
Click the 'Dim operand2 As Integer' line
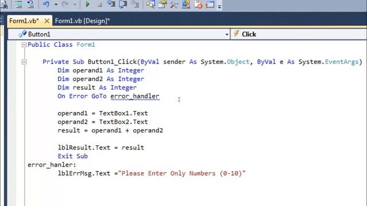tap(101, 79)
